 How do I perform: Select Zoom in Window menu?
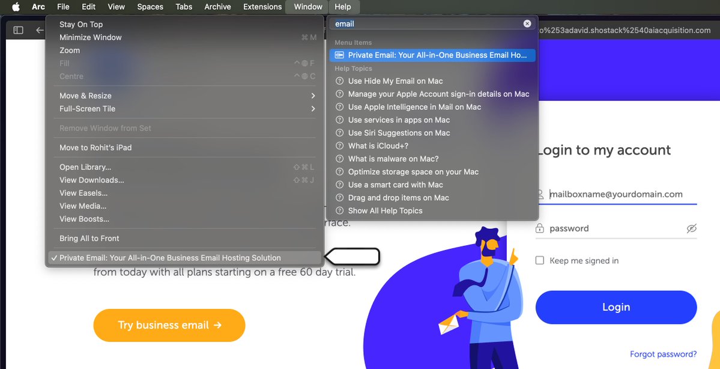[184, 50]
